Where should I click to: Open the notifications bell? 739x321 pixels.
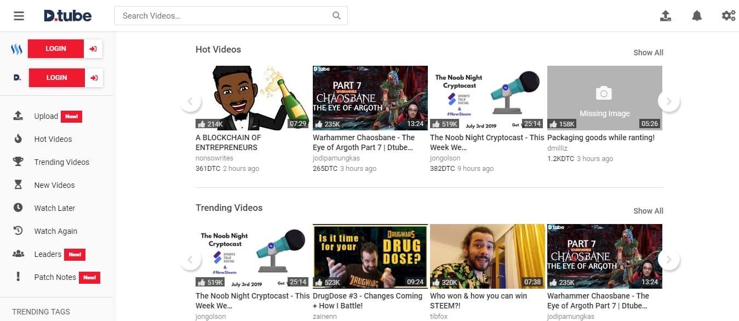[697, 16]
